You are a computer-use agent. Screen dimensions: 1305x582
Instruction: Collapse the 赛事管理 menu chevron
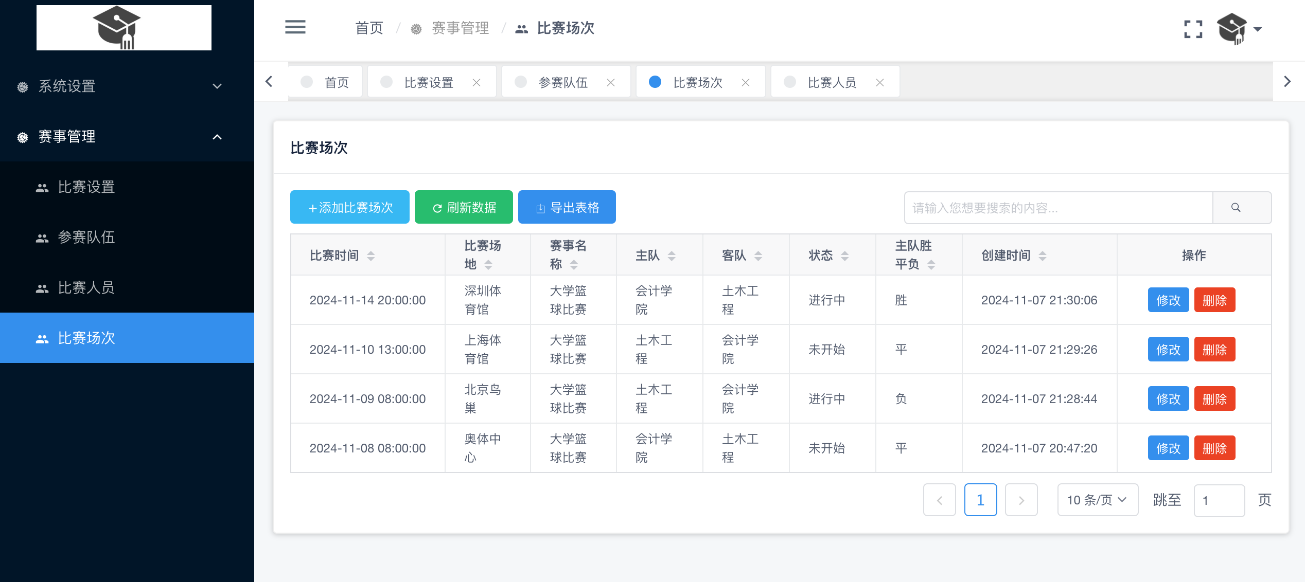click(217, 137)
